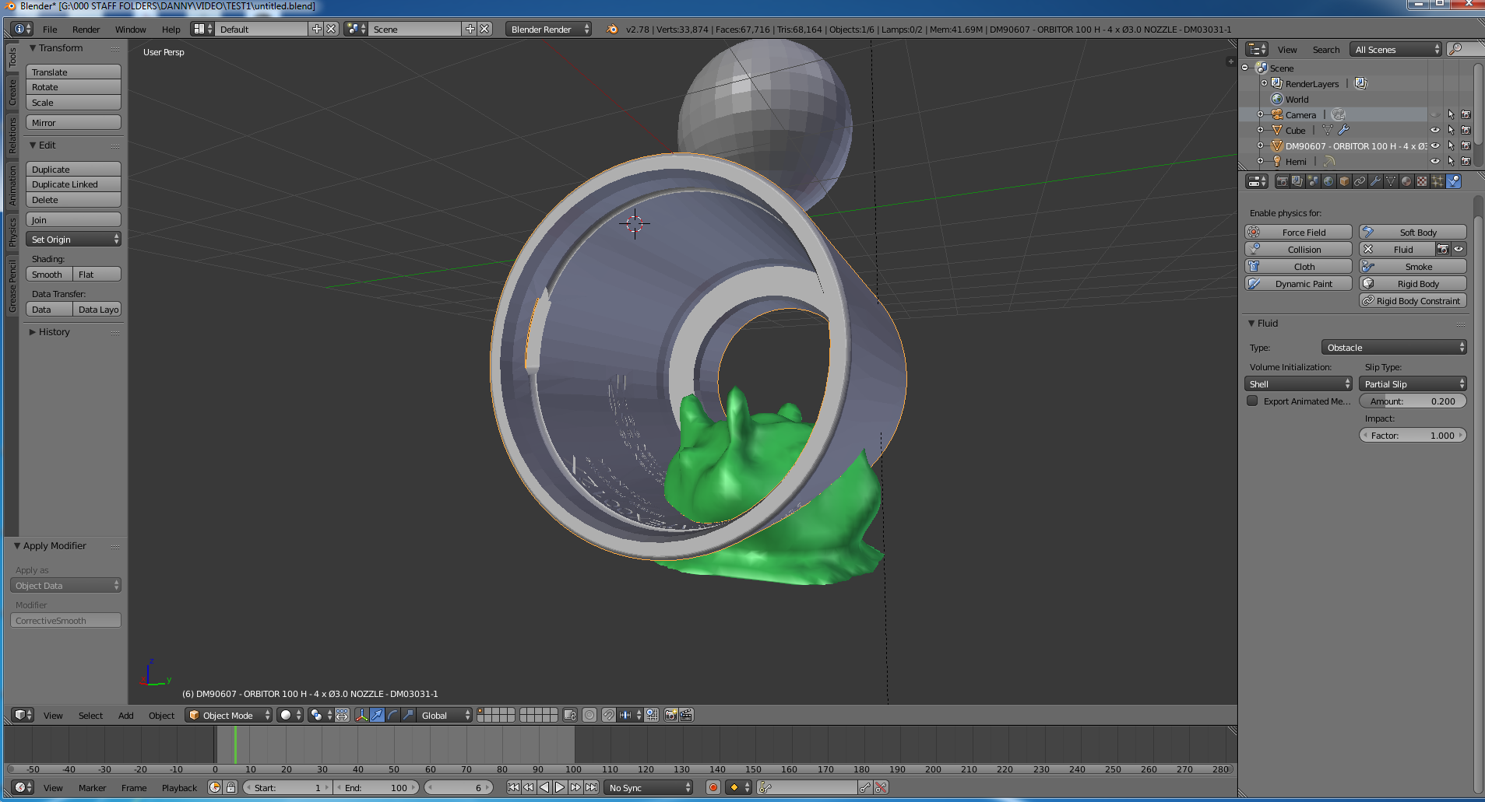
Task: Open the Modifiers properties tab (wrench icon)
Action: point(1375,181)
